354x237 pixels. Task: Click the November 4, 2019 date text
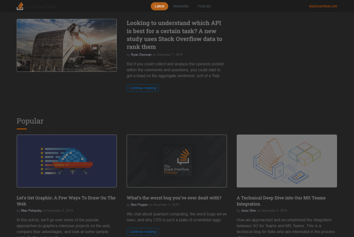(x=274, y=211)
